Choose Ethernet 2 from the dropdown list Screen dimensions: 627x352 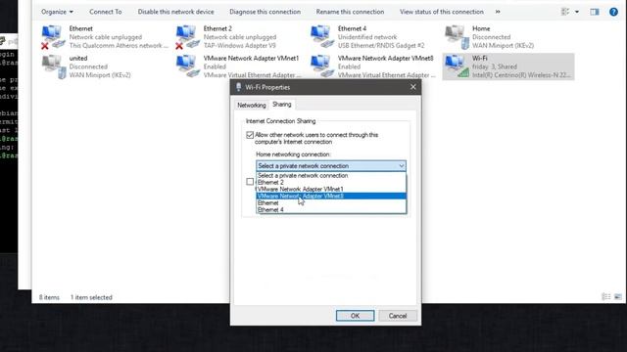(331, 182)
